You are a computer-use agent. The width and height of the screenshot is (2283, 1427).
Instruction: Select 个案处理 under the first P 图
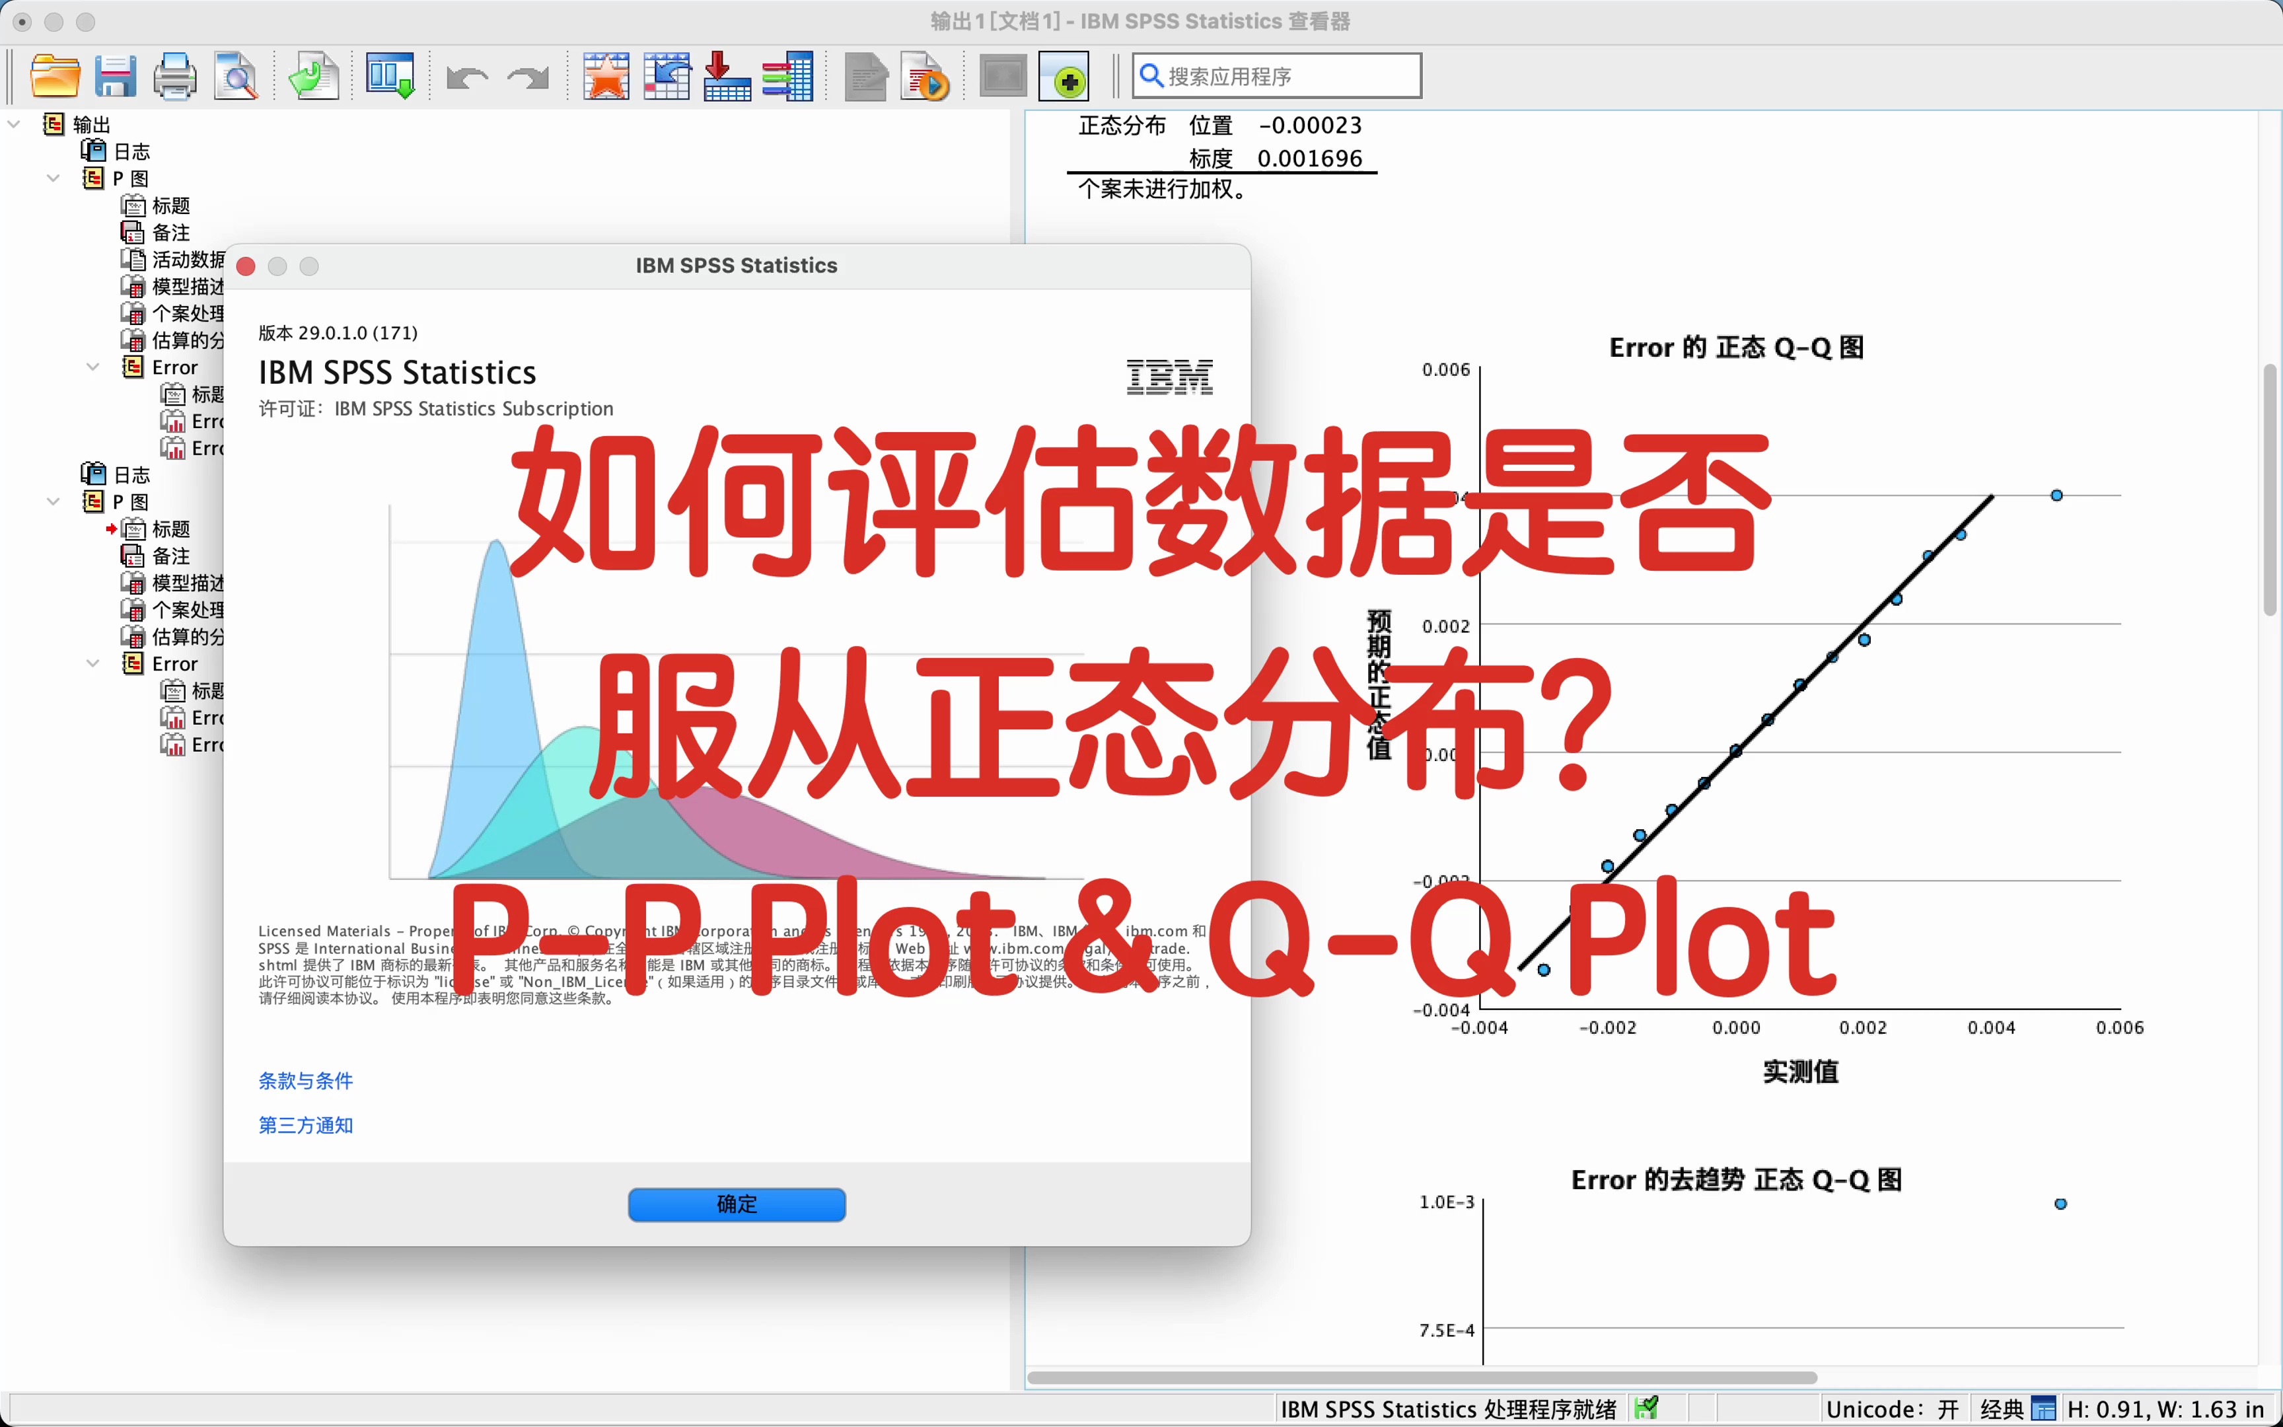tap(172, 313)
